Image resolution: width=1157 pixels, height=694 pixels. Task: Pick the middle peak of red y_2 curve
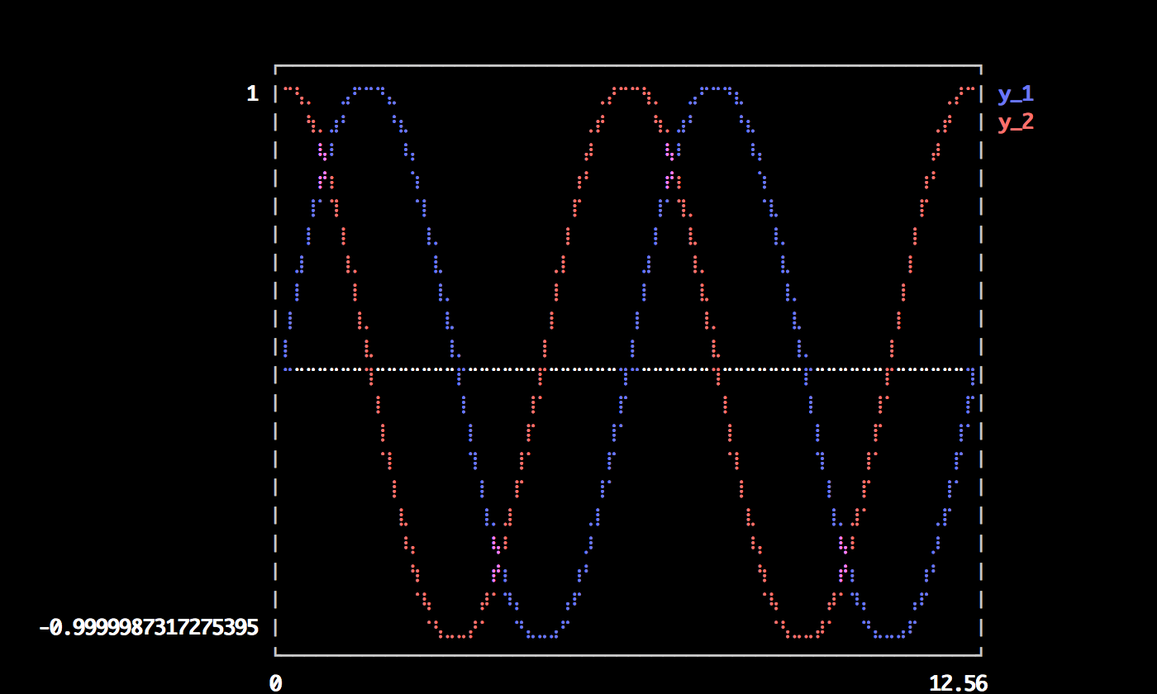click(629, 88)
